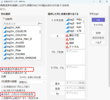Click the OK button

pos(98,20)
